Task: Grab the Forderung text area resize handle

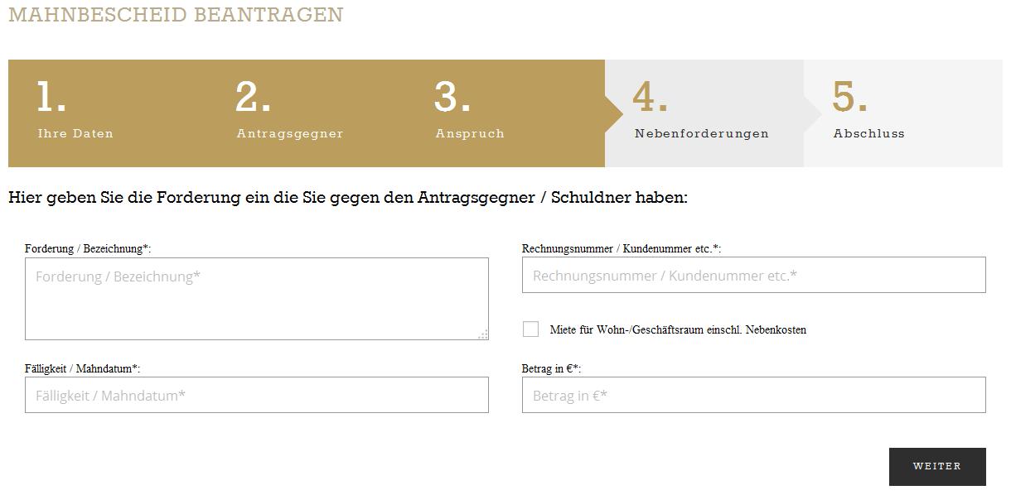Action: pyautogui.click(x=483, y=334)
